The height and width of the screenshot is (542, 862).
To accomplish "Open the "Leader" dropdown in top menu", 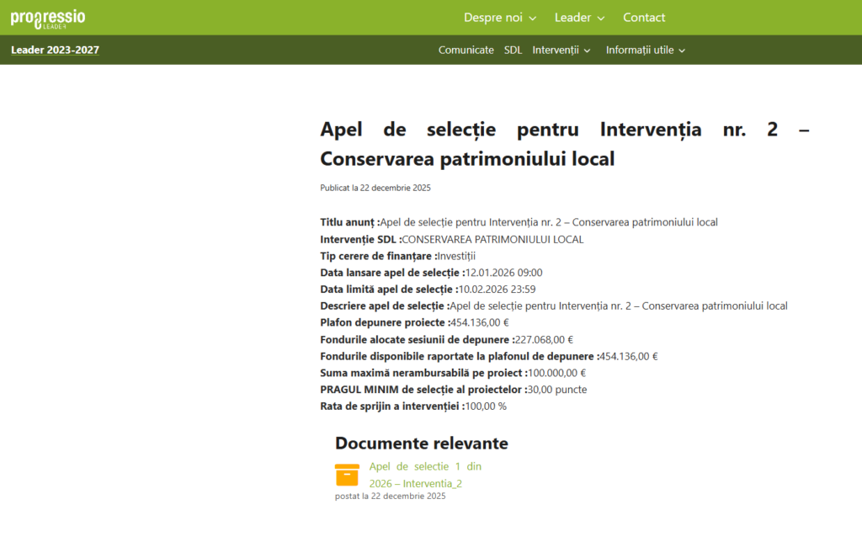I will point(572,17).
